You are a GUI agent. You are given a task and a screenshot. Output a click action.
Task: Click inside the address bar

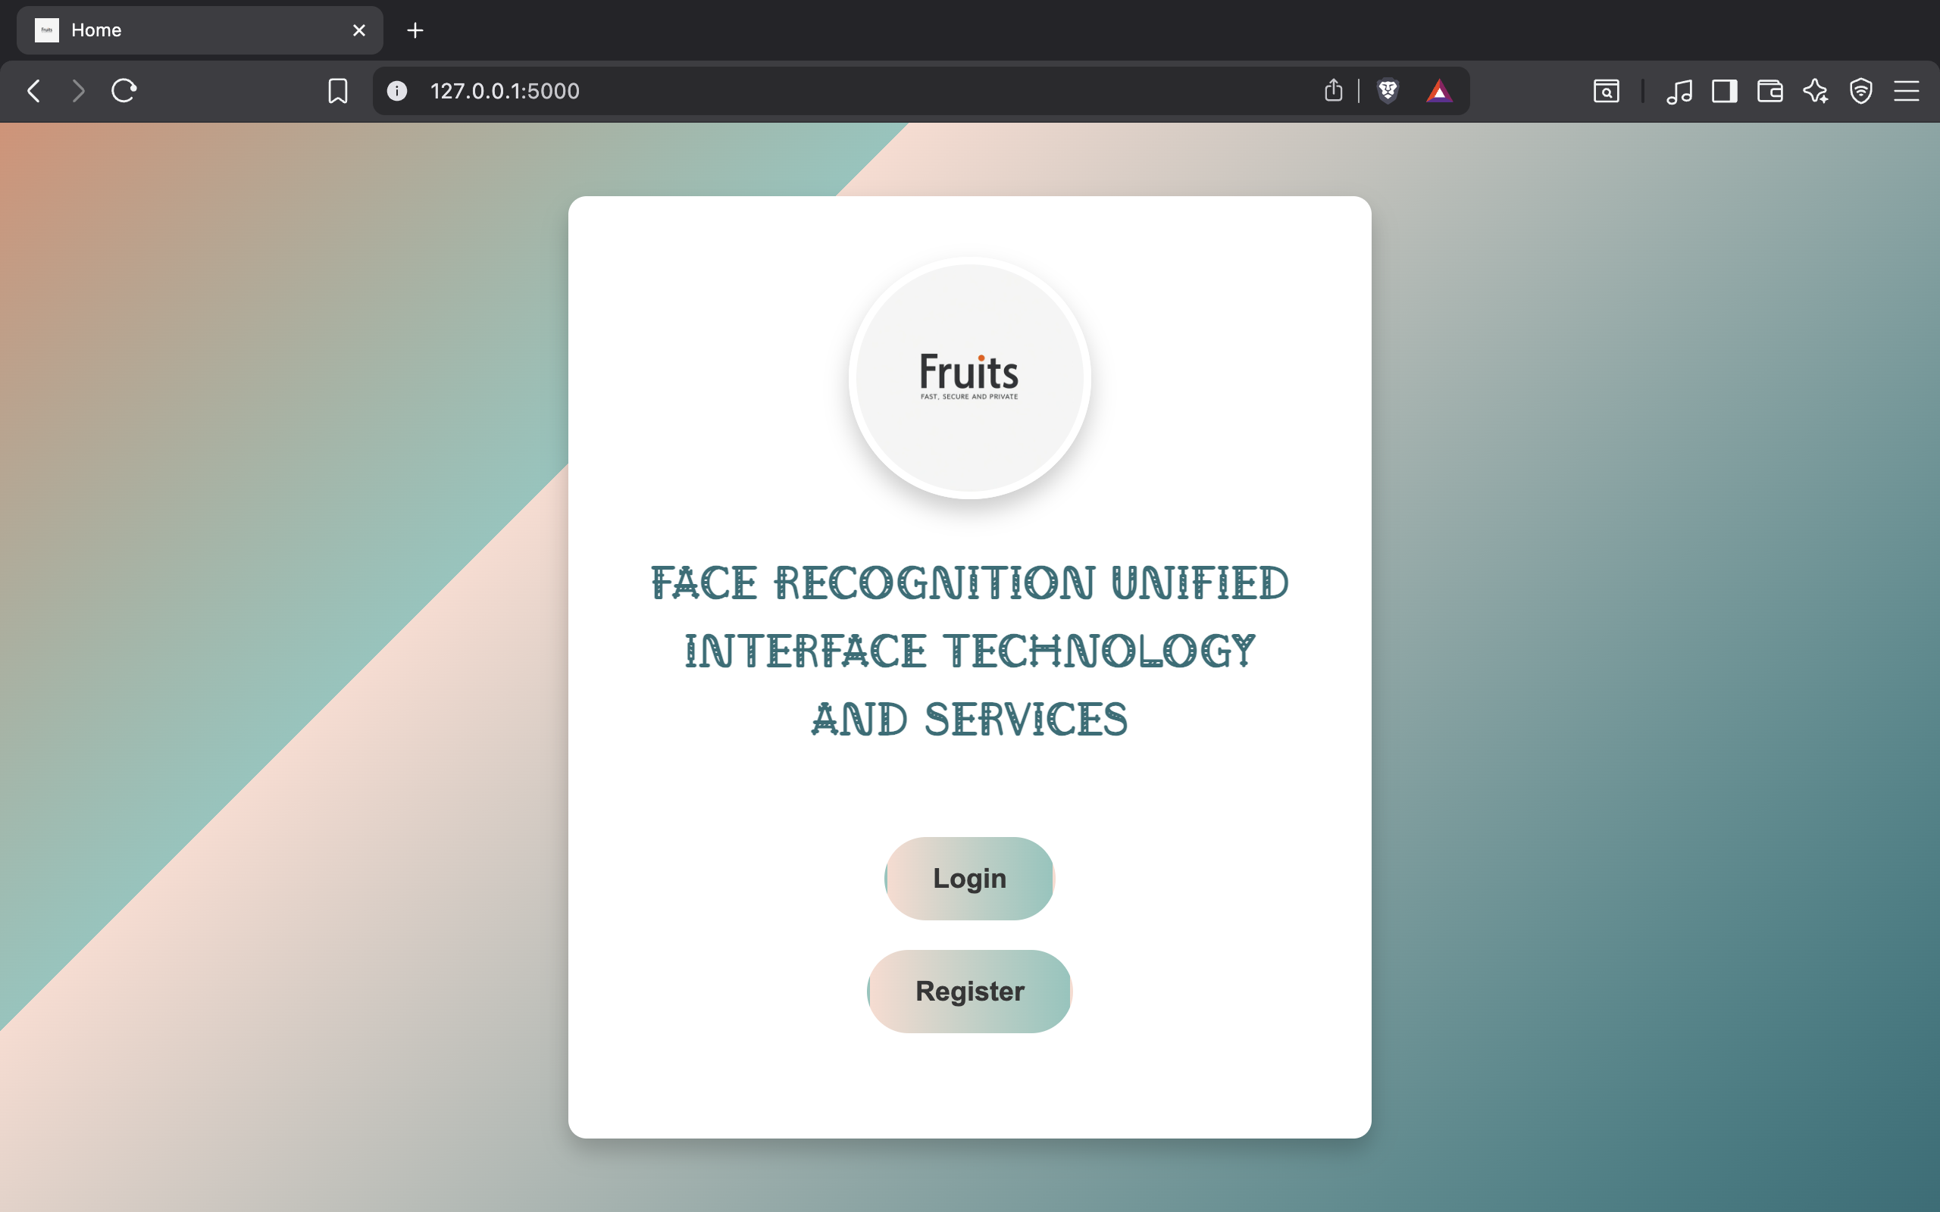point(802,91)
